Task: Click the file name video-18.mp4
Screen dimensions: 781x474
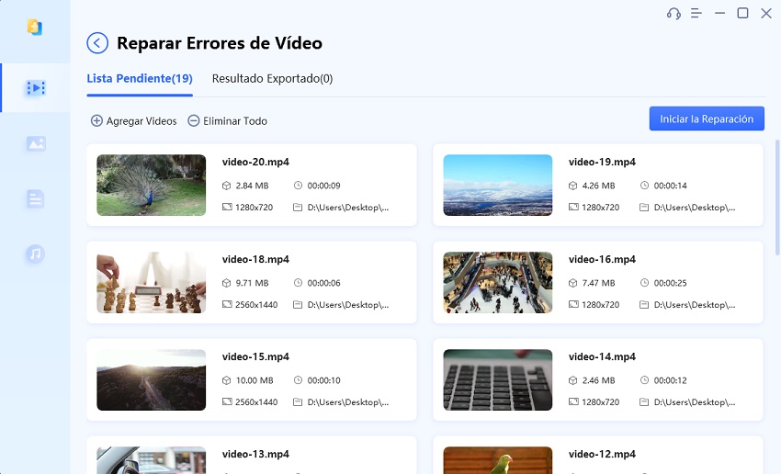Action: [255, 259]
